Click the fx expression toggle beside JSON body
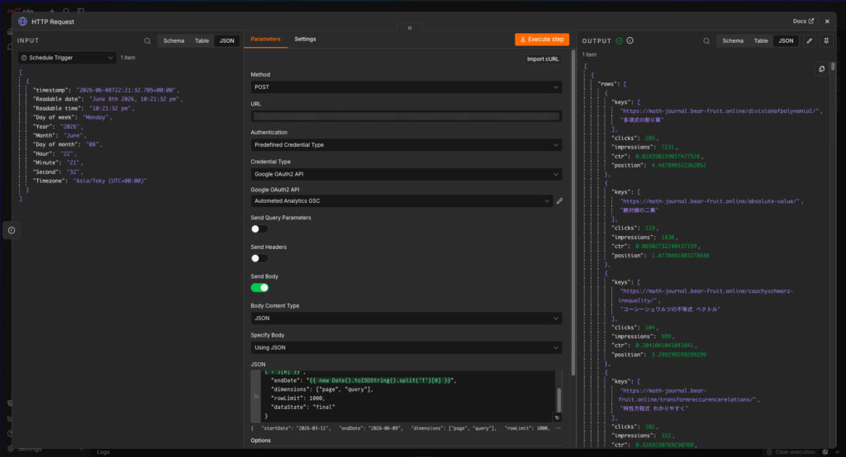 click(x=256, y=396)
